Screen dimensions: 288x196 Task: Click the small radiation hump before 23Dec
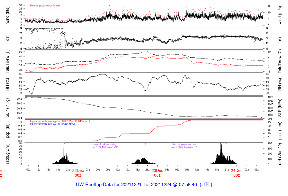pyautogui.click(x=144, y=161)
